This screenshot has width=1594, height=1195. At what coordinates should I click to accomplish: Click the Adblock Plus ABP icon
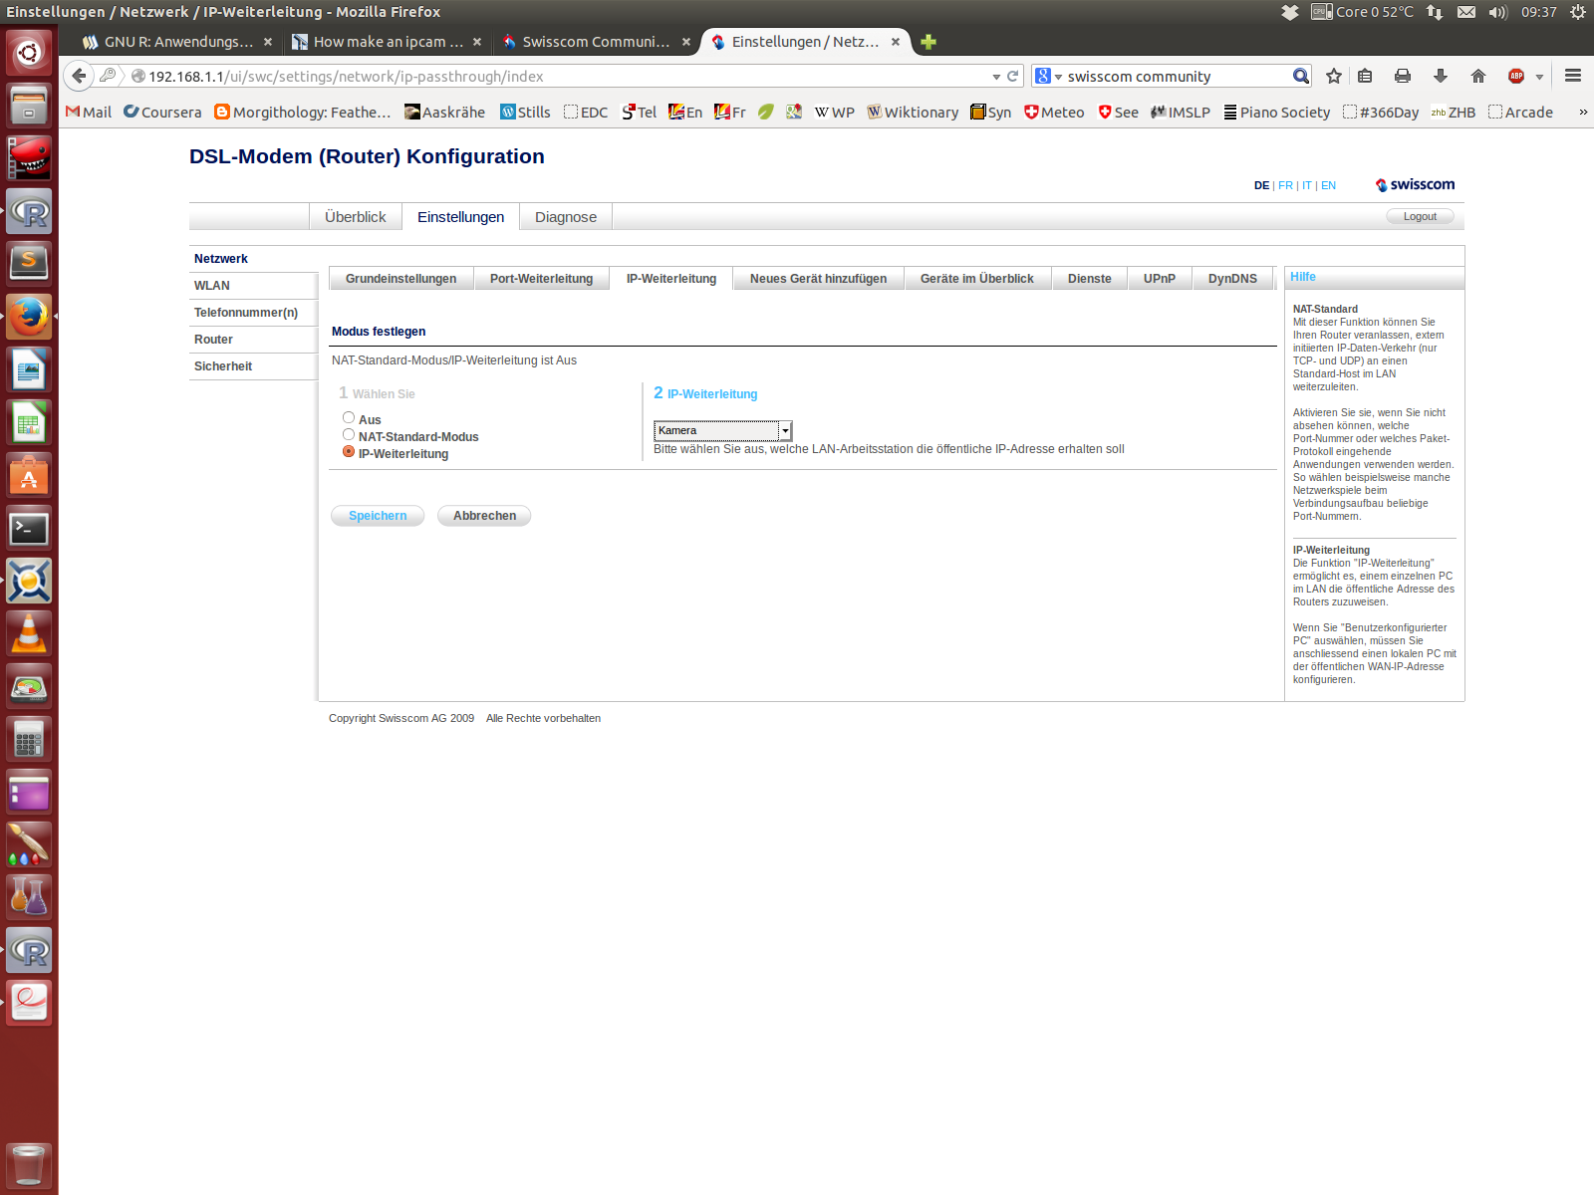[x=1516, y=76]
